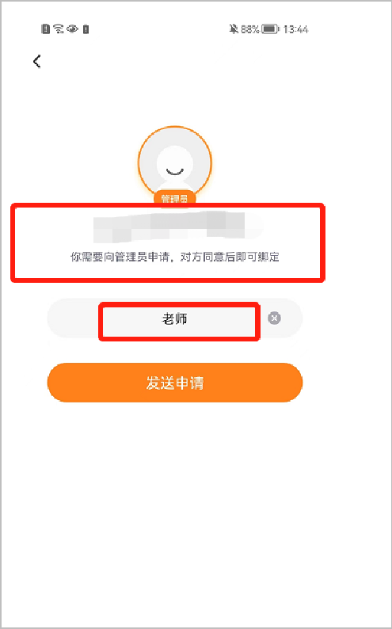This screenshot has width=392, height=629.
Task: Tap the eye comfort status icon
Action: [x=72, y=29]
